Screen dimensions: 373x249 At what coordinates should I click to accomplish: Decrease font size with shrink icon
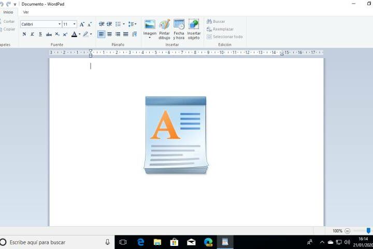(90, 24)
